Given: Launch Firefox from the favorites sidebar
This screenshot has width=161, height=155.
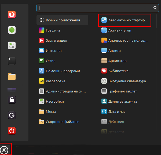Looking at the screenshot, I should coord(12,14).
